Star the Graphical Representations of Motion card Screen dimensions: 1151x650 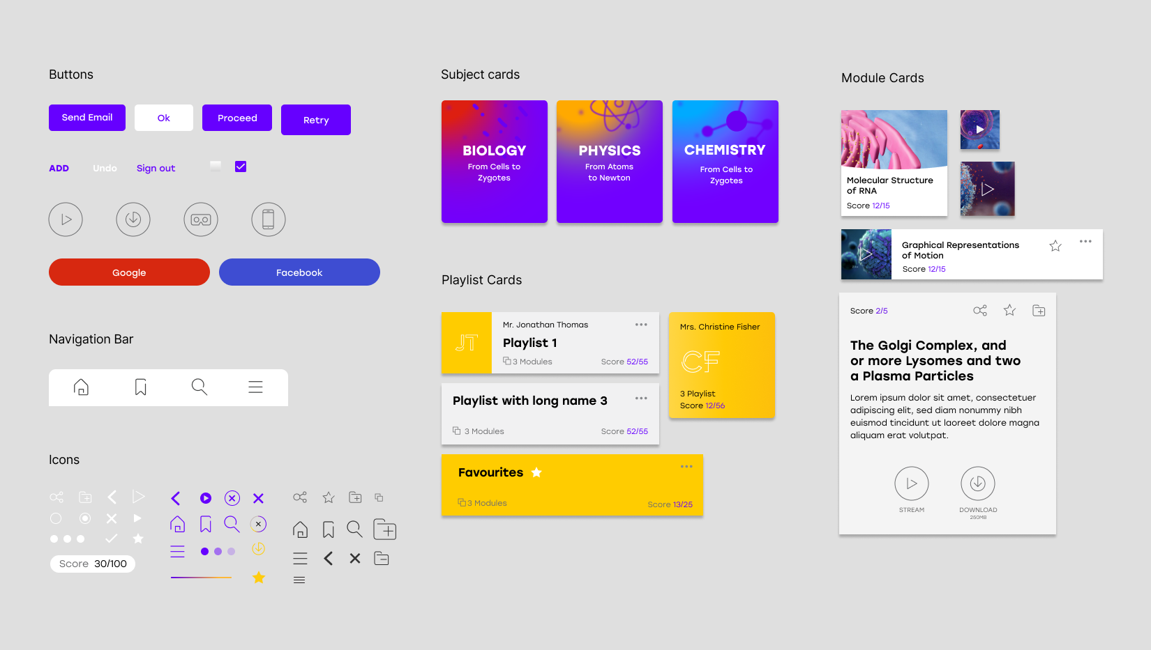[x=1055, y=246]
